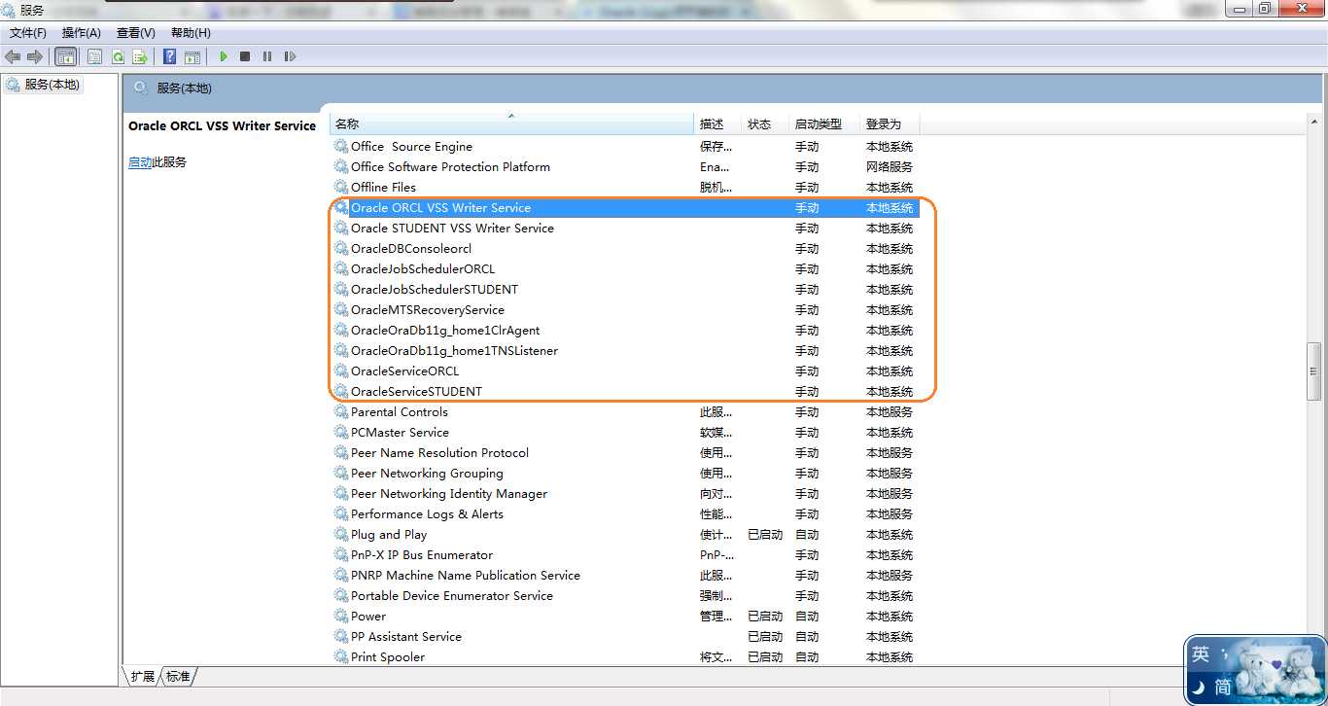Open Help with the blue question mark icon
Screen dimensions: 1328x706
(x=169, y=56)
